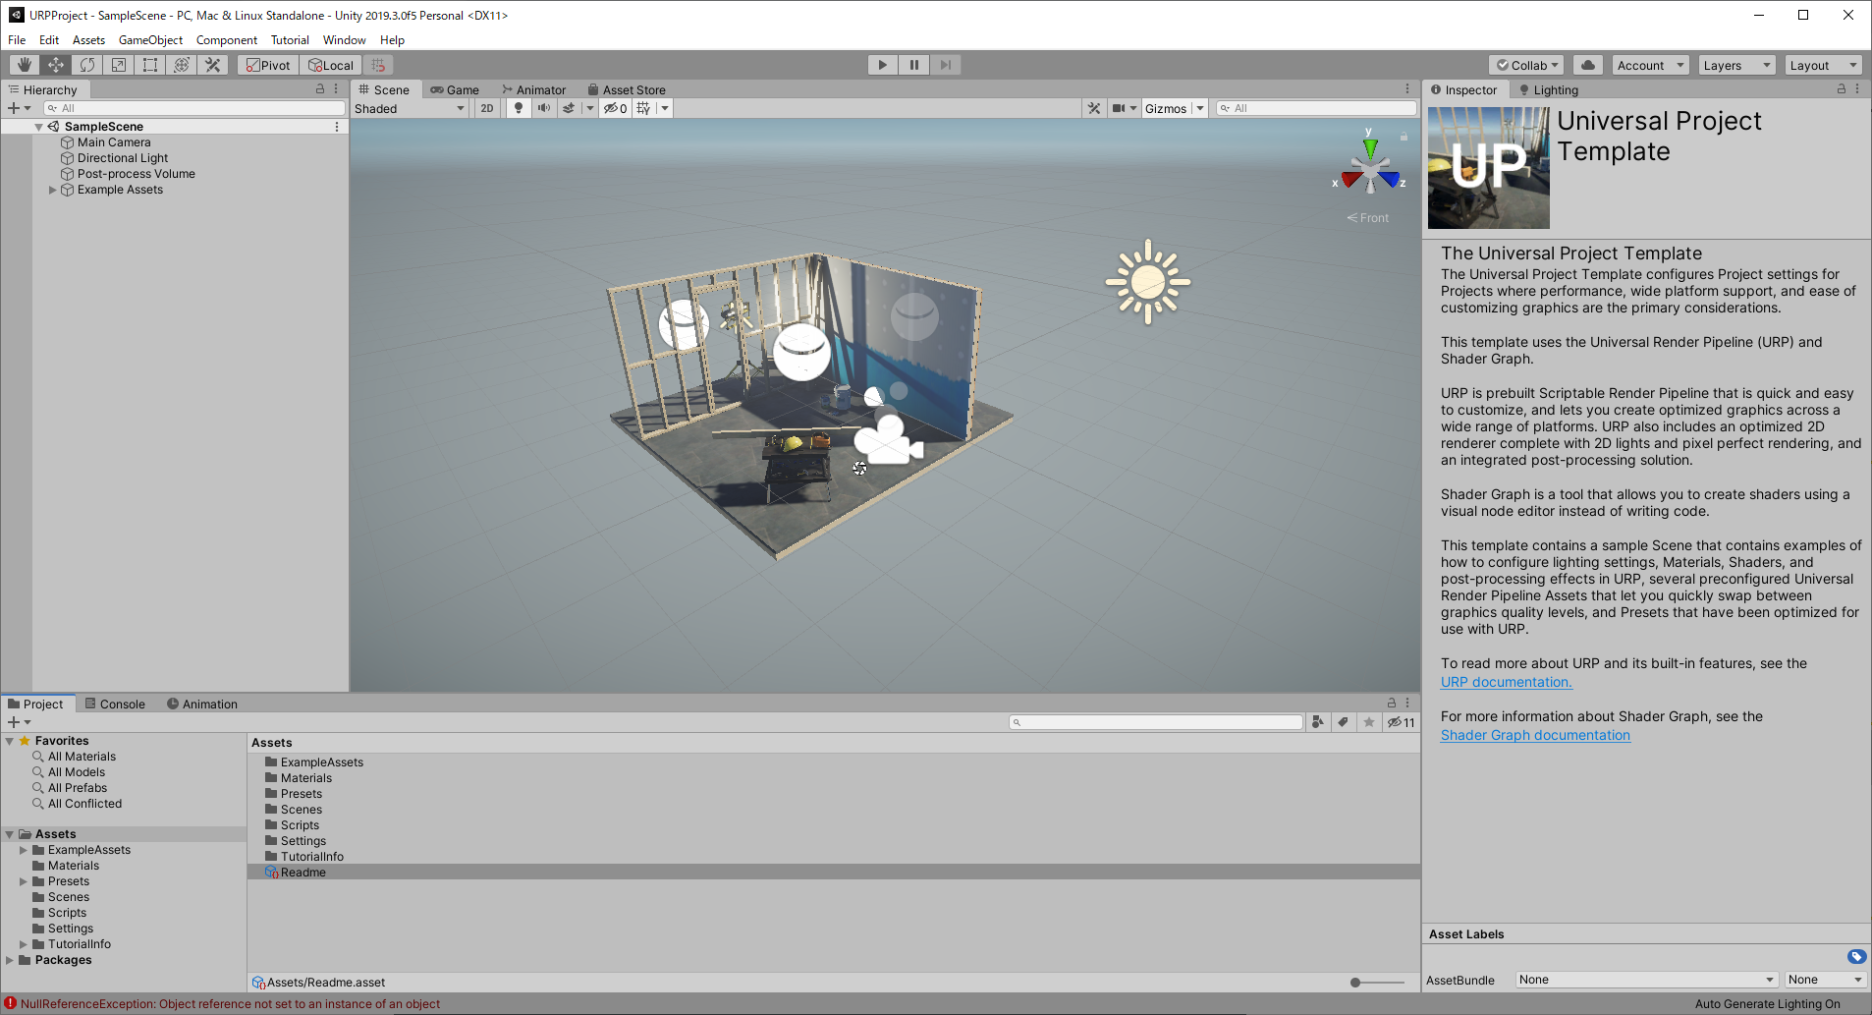Click the green Y axis gizmo cone

pyautogui.click(x=1369, y=149)
